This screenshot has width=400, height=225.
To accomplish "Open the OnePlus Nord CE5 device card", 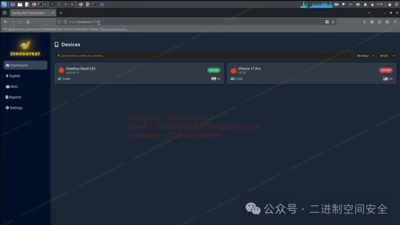I will coord(139,73).
